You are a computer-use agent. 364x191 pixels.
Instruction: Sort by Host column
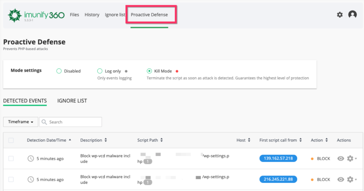point(243,140)
